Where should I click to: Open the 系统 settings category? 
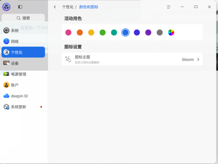(23, 31)
